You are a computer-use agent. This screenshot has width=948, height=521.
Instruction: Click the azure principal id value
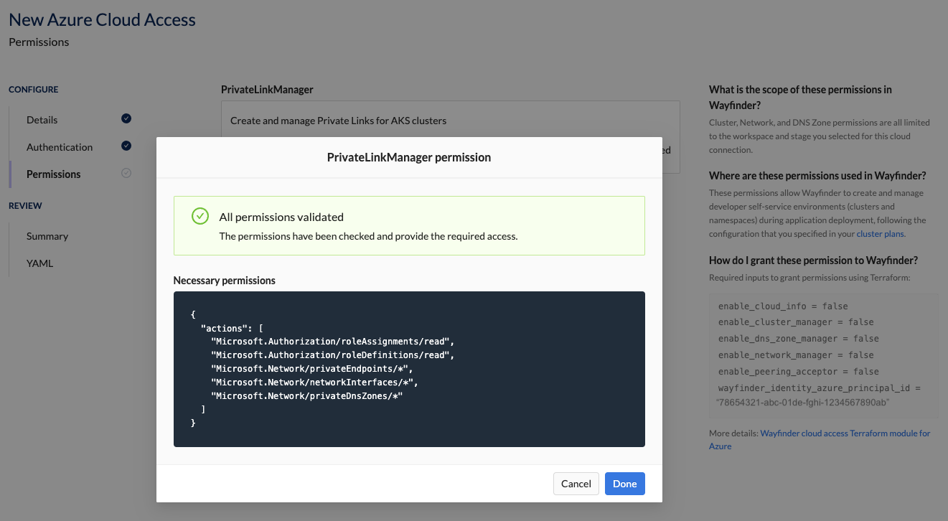point(803,403)
